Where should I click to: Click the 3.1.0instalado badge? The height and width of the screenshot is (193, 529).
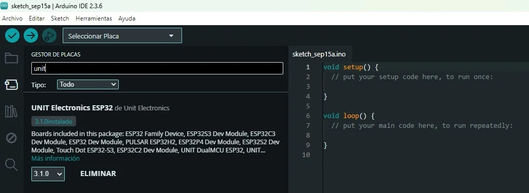point(54,121)
